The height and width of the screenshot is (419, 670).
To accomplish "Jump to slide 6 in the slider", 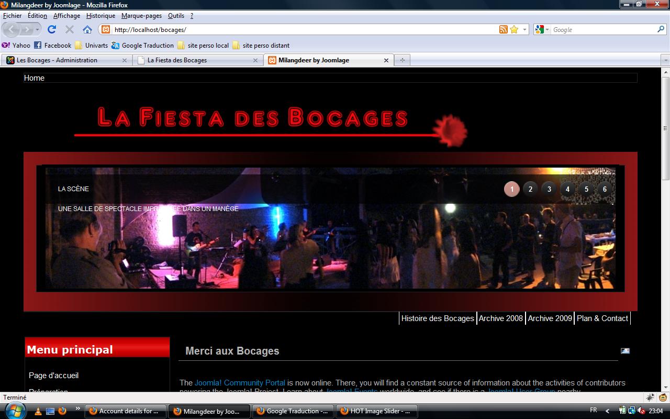I will pos(605,190).
